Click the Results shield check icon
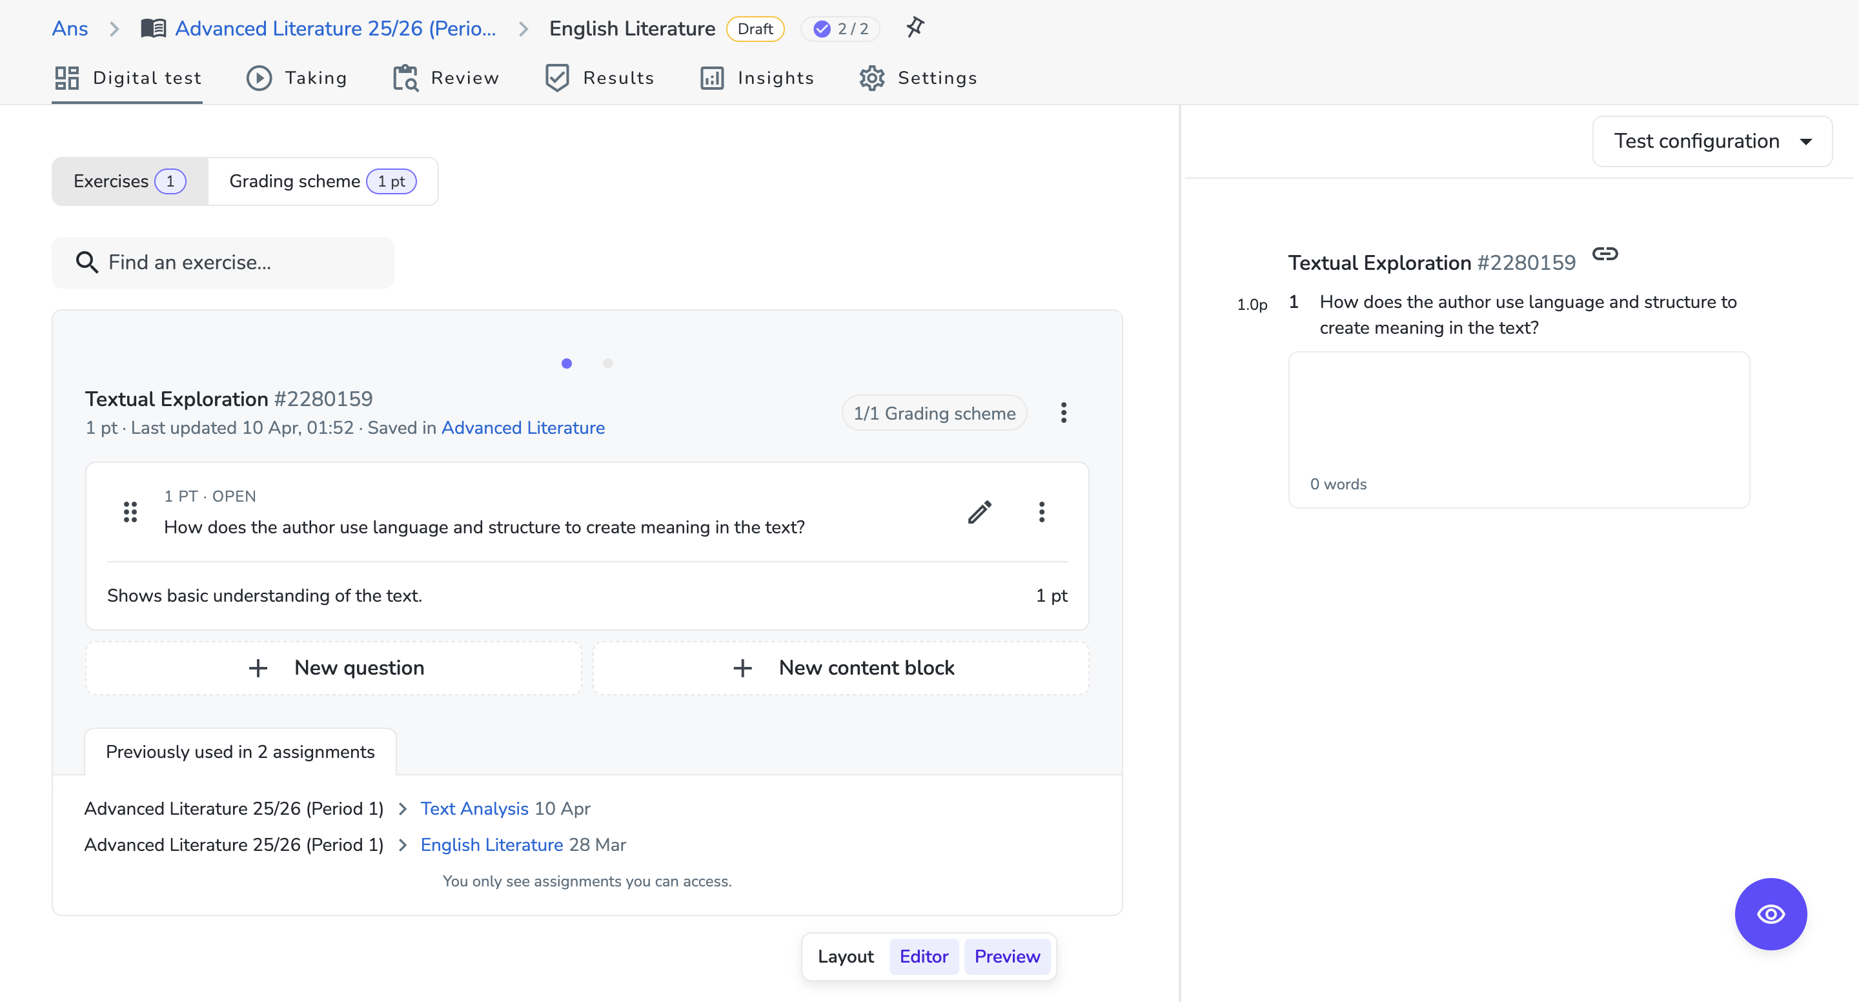Screen dimensions: 1859x1002 click(x=557, y=78)
